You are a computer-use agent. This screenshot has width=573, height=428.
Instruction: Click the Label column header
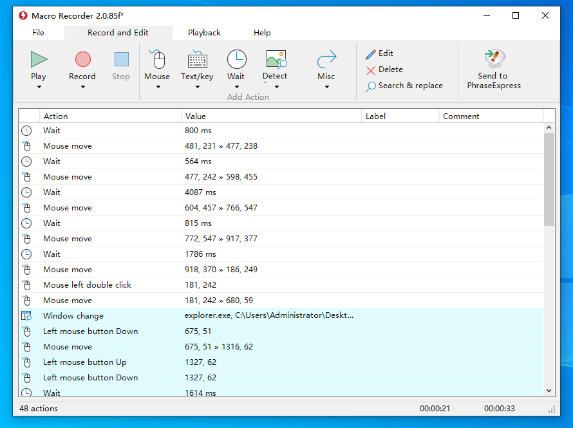click(x=400, y=116)
